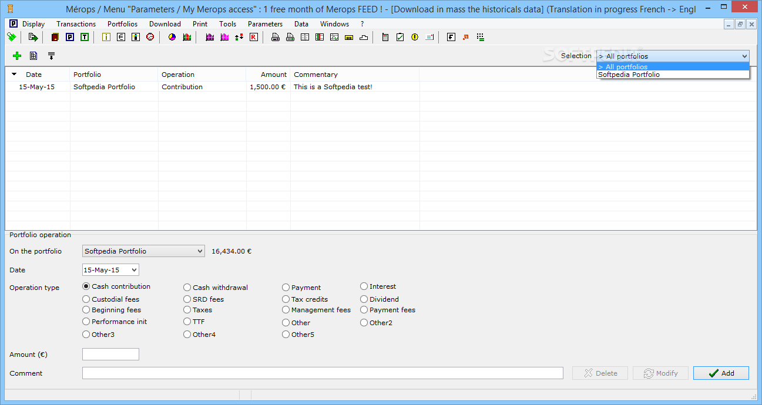The width and height of the screenshot is (762, 405).
Task: Open the Parameters menu
Action: tap(265, 24)
